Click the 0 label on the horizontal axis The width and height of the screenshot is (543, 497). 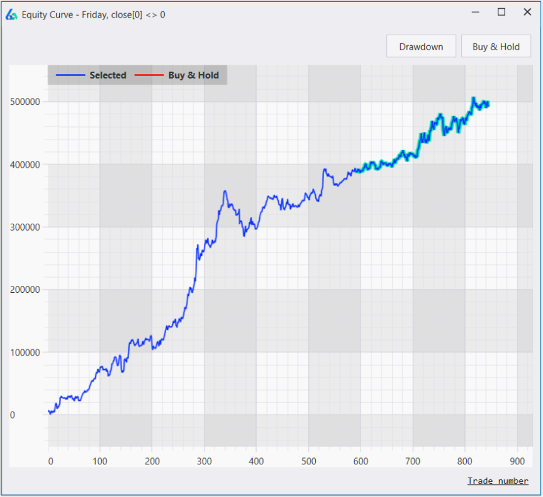pos(50,461)
